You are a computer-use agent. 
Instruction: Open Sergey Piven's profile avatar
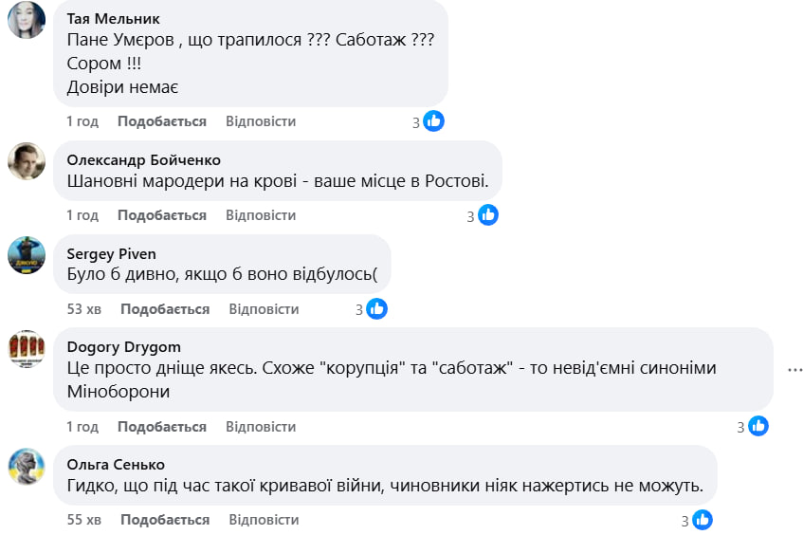click(27, 254)
